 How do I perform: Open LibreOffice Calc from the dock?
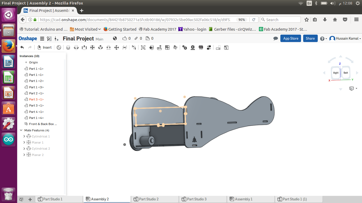coord(8,77)
